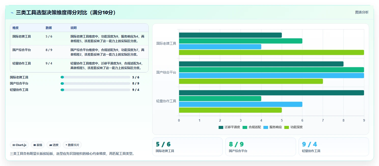
Task: Click the 国产综合平台 progress bar
Action: (x=95, y=84)
